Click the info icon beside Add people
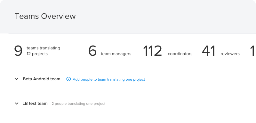The width and height of the screenshot is (256, 123). (x=68, y=79)
